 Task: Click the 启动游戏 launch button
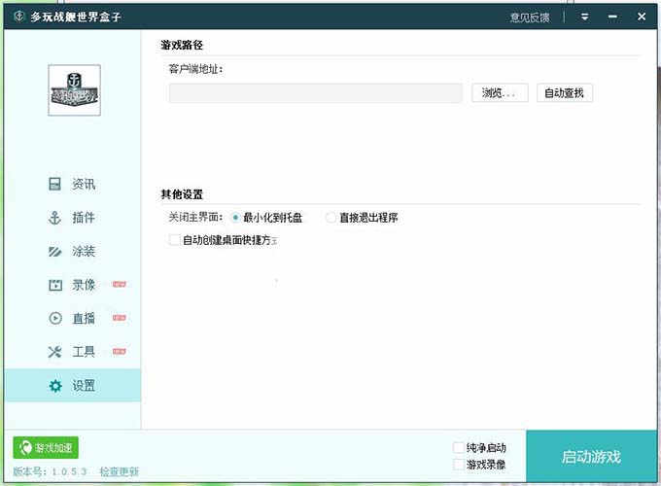591,457
